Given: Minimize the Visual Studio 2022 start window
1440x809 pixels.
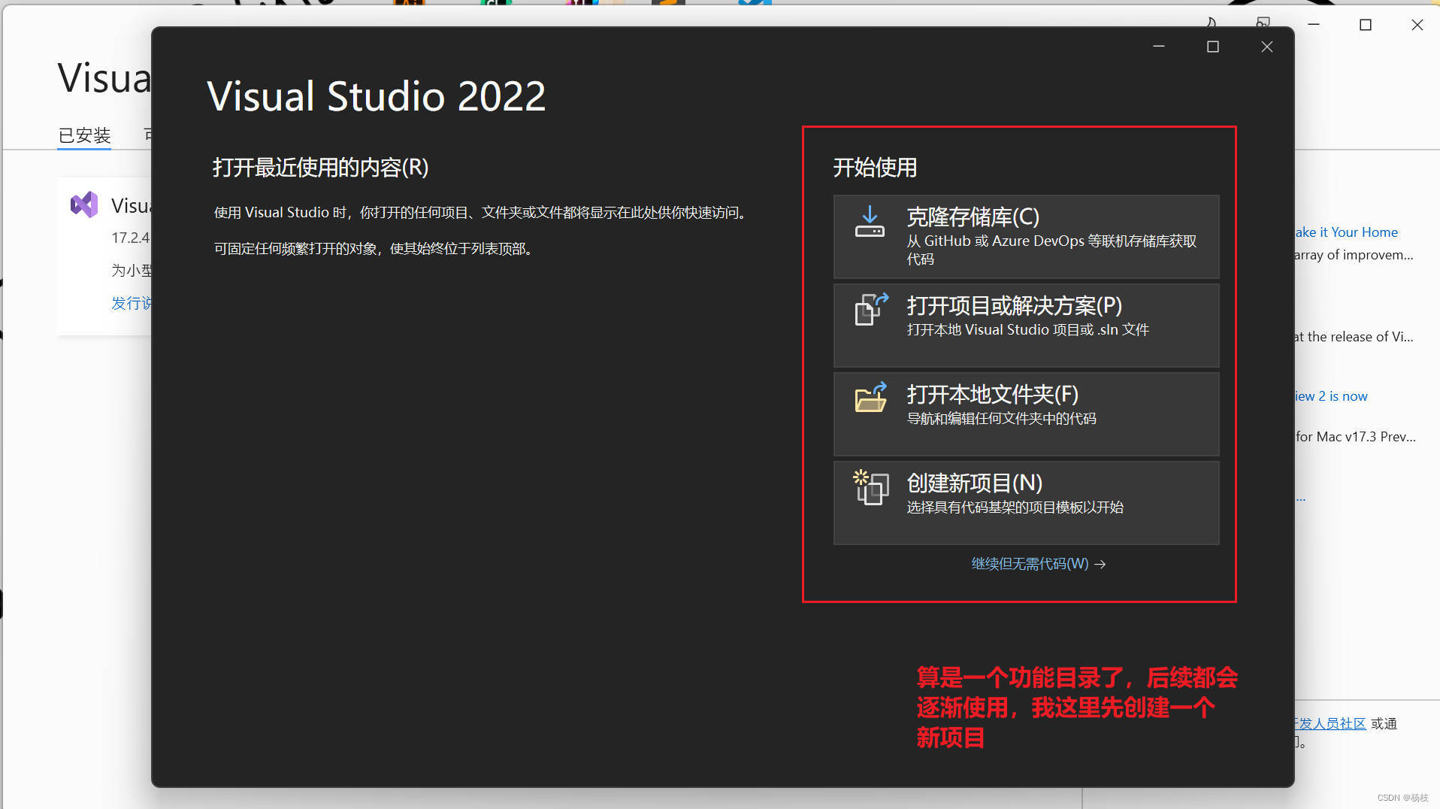Looking at the screenshot, I should [1159, 47].
